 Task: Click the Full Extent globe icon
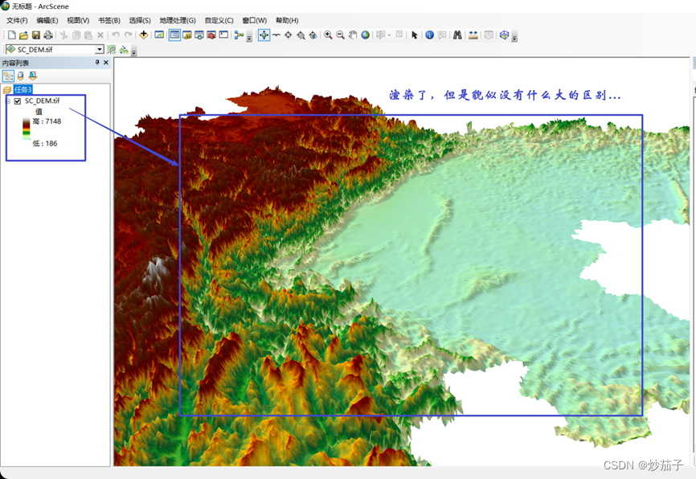tap(365, 35)
